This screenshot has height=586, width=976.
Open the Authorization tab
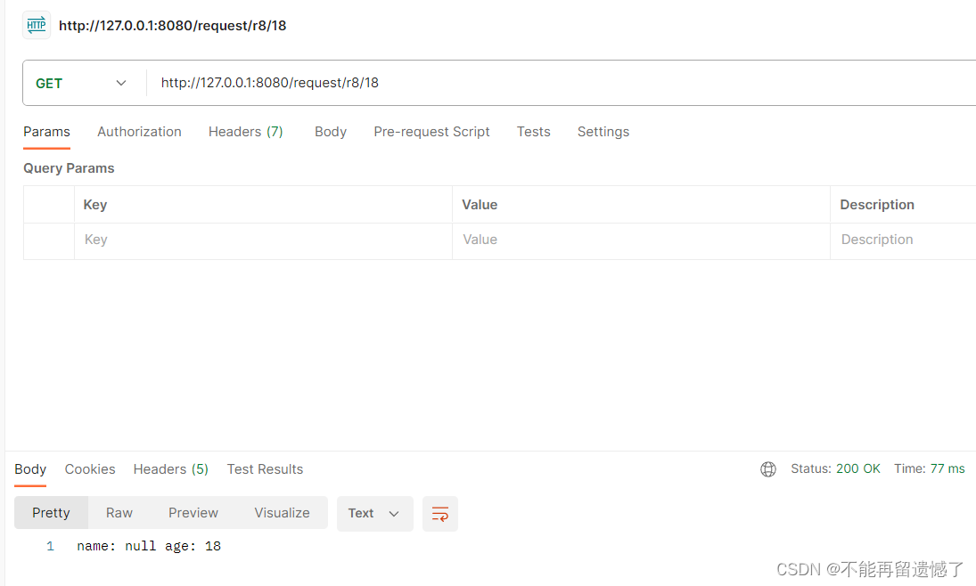tap(139, 132)
